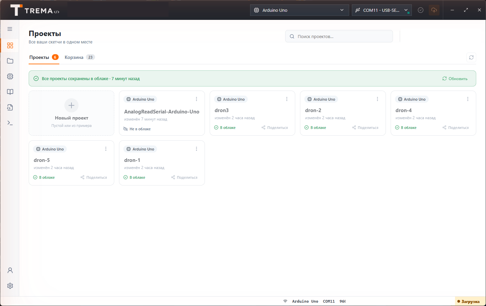486x306 pixels.
Task: Click Arduino Uno in the status bar
Action: point(305,301)
